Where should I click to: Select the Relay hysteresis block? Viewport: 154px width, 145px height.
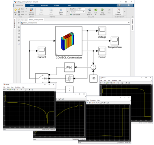tap(69, 79)
